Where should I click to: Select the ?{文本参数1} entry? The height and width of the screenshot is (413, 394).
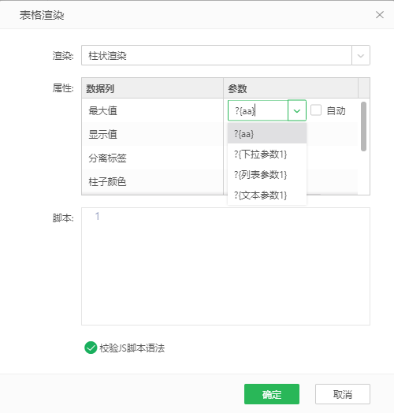pyautogui.click(x=267, y=195)
